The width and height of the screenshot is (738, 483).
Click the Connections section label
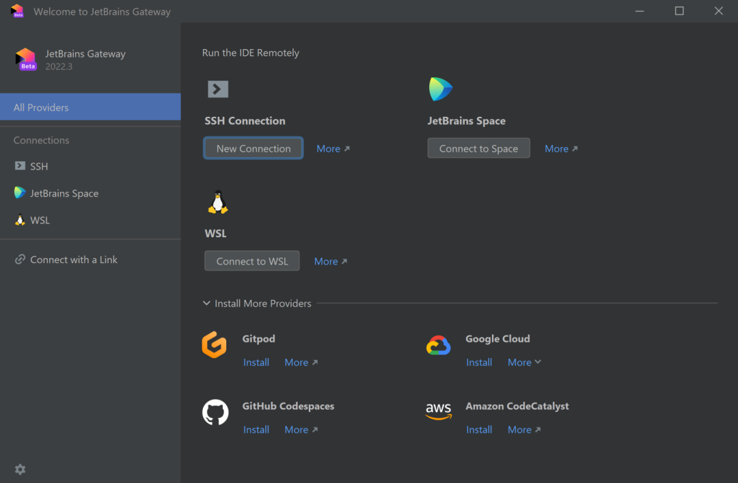42,140
